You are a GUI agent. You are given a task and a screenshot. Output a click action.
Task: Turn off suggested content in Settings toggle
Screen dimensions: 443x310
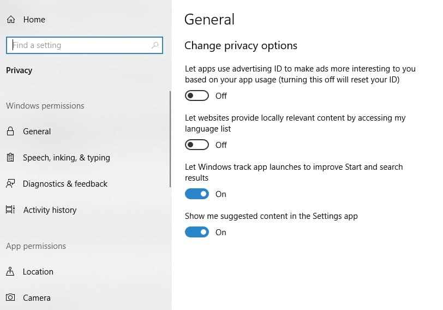(197, 232)
